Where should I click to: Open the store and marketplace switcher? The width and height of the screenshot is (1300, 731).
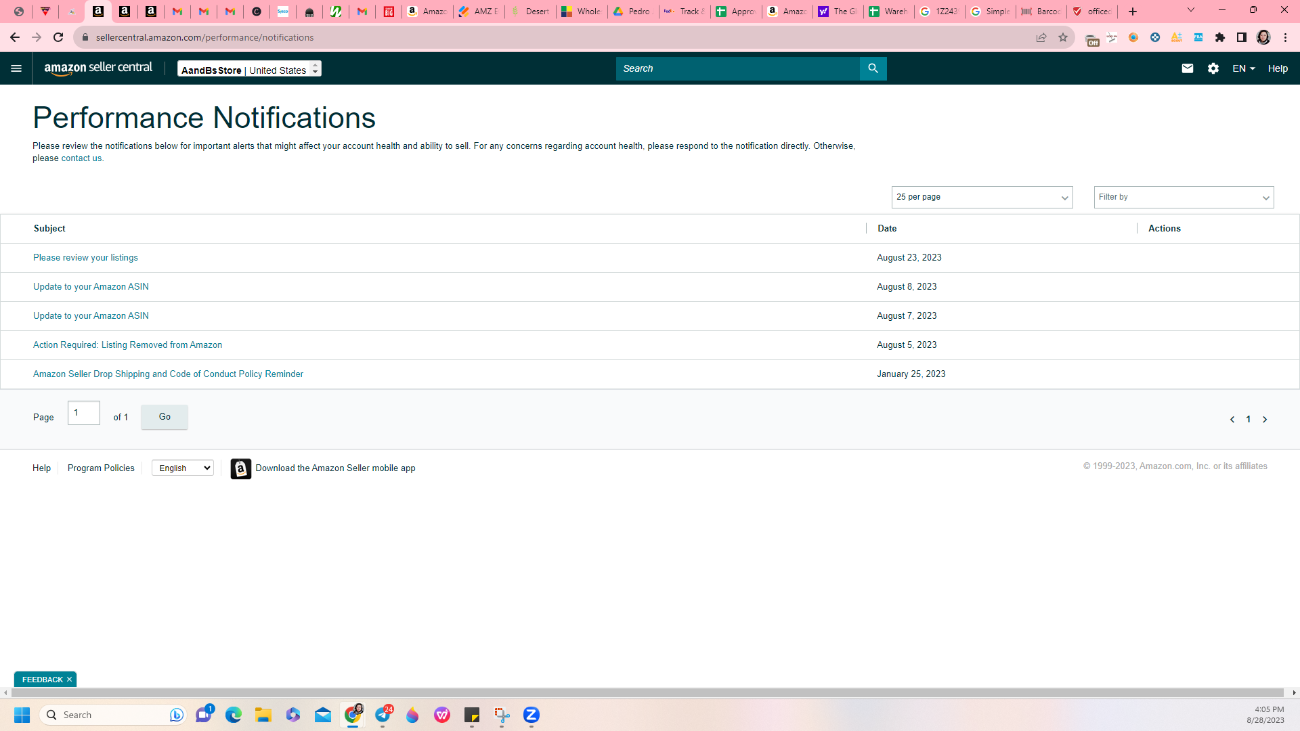[x=249, y=69]
